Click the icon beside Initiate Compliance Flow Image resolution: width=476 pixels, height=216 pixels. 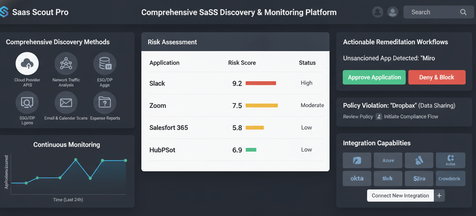tap(379, 117)
